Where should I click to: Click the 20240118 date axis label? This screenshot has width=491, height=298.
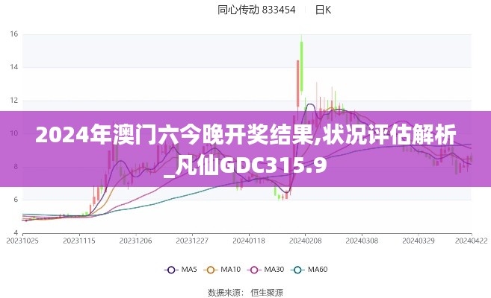(x=247, y=241)
